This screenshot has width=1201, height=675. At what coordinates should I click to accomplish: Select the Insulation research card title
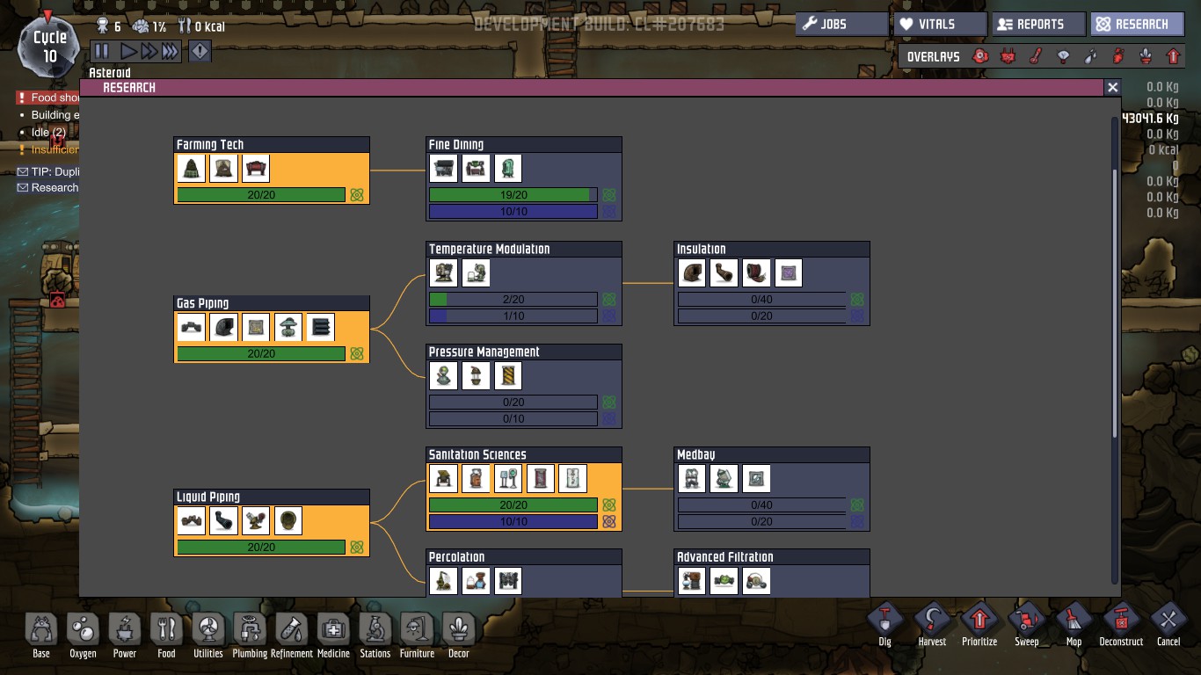pyautogui.click(x=701, y=250)
